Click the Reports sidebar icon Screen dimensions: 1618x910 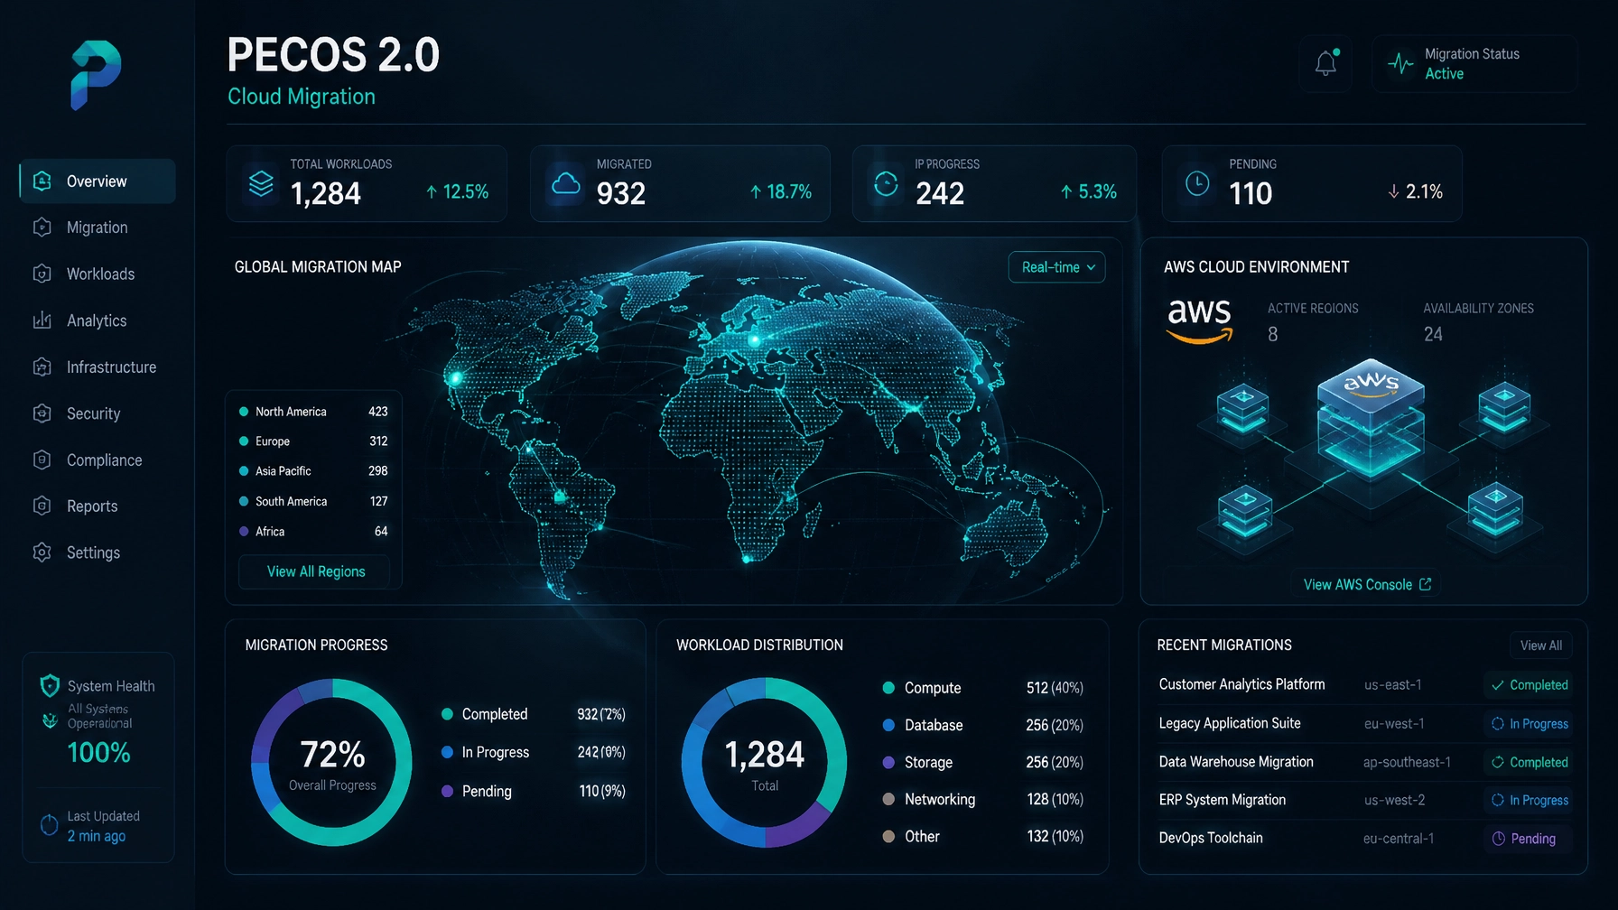42,506
